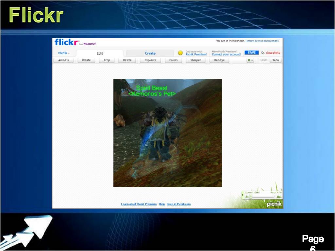Select the Red-Eye tool

(x=220, y=60)
